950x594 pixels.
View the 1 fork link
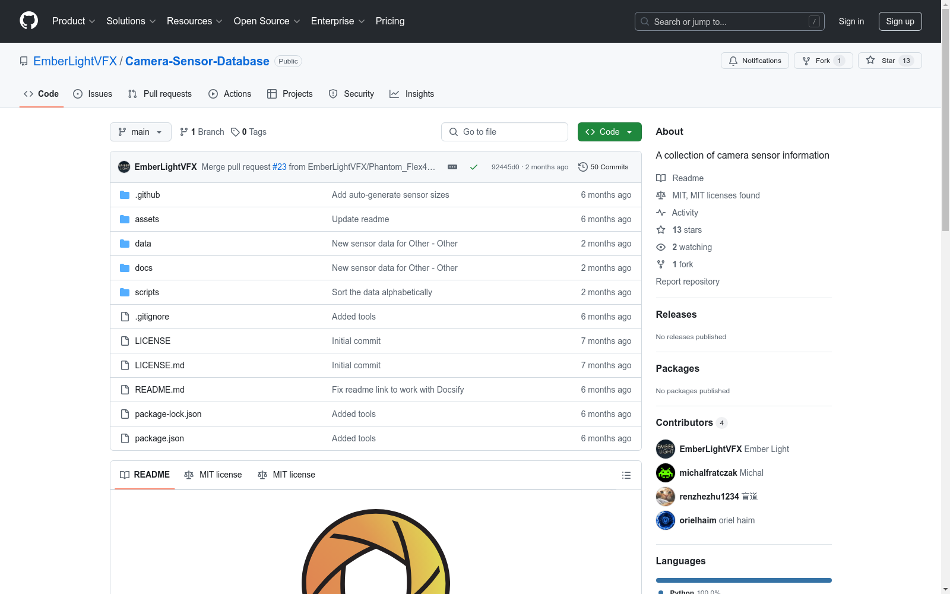tap(674, 264)
